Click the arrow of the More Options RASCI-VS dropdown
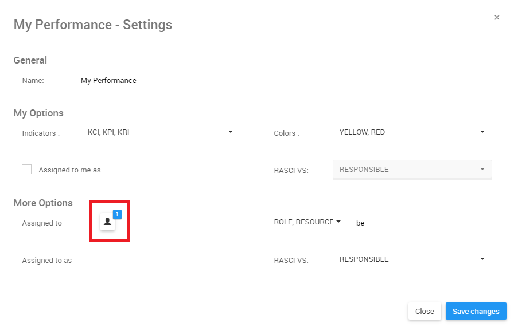This screenshot has height=327, width=514. pyautogui.click(x=482, y=259)
